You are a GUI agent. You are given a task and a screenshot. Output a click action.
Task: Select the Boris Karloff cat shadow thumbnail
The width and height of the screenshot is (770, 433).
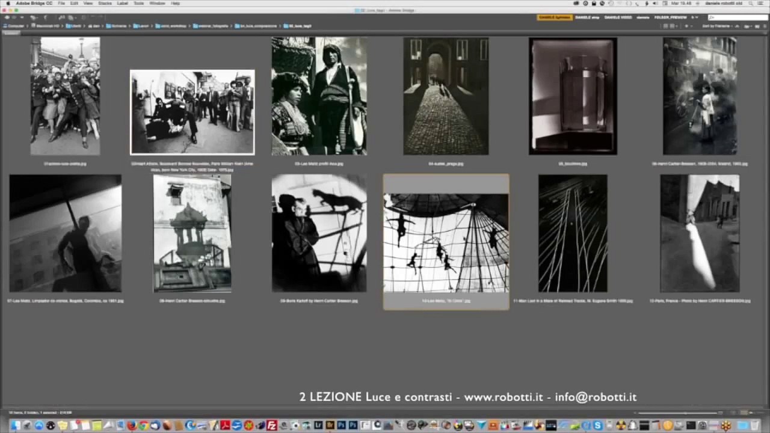coord(319,233)
